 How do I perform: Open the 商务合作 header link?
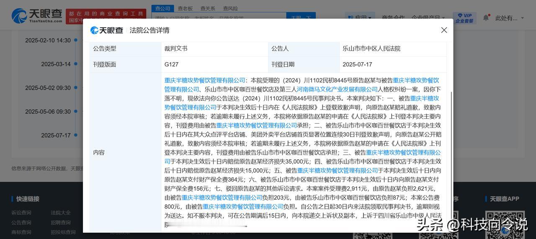click(x=393, y=18)
